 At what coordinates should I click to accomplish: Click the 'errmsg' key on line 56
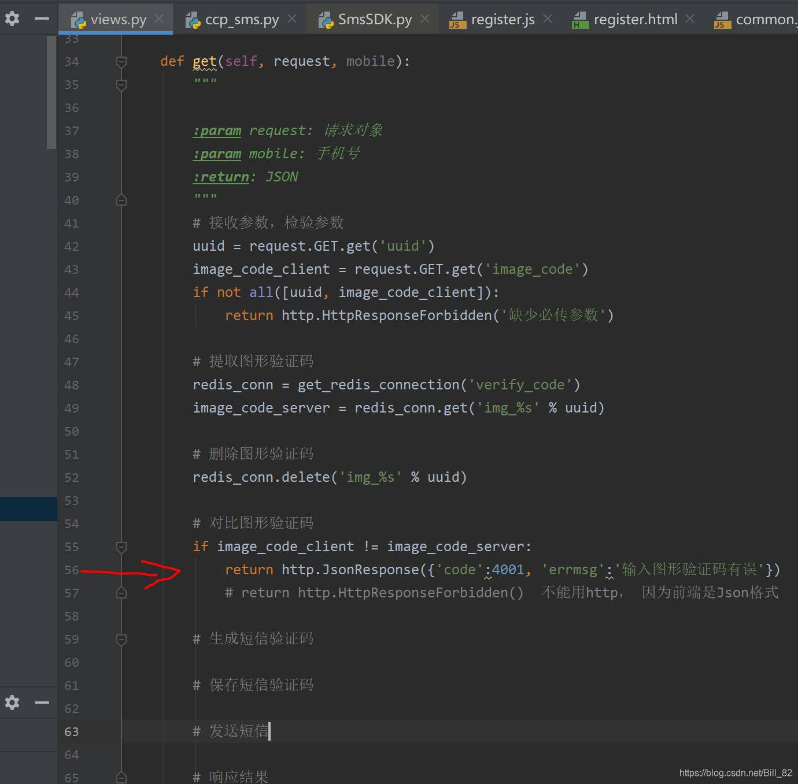click(x=572, y=570)
